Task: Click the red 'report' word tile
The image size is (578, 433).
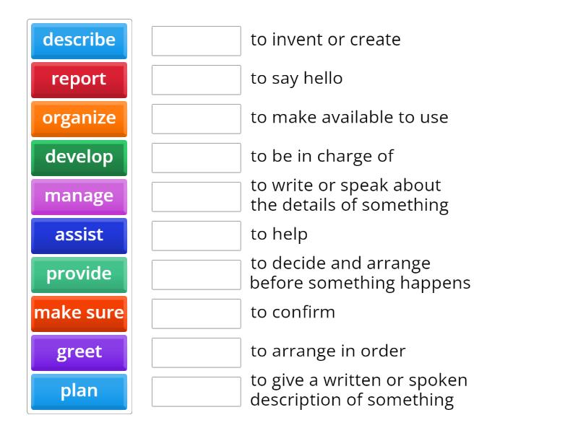Action: 78,79
